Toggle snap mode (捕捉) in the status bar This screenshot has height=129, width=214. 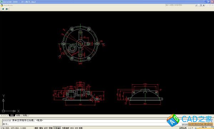tap(36, 128)
